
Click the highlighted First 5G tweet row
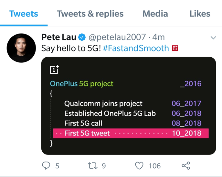[x=131, y=133]
